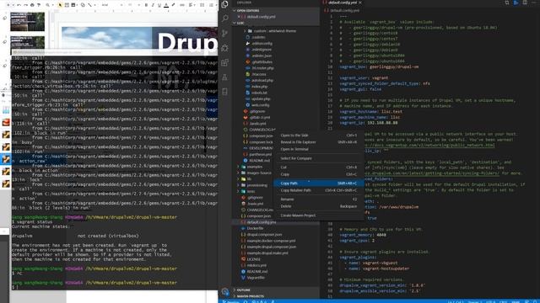Select the first slide thumbnail
The image size is (540, 303).
click(27, 22)
